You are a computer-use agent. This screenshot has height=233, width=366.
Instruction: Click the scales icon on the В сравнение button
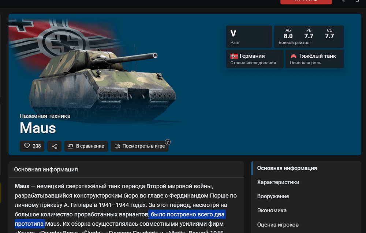point(72,146)
